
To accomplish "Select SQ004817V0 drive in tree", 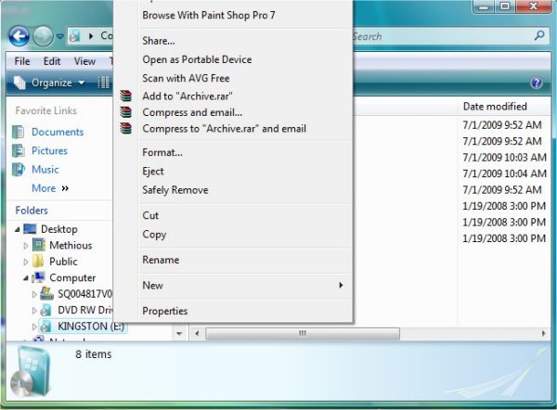I will [84, 294].
